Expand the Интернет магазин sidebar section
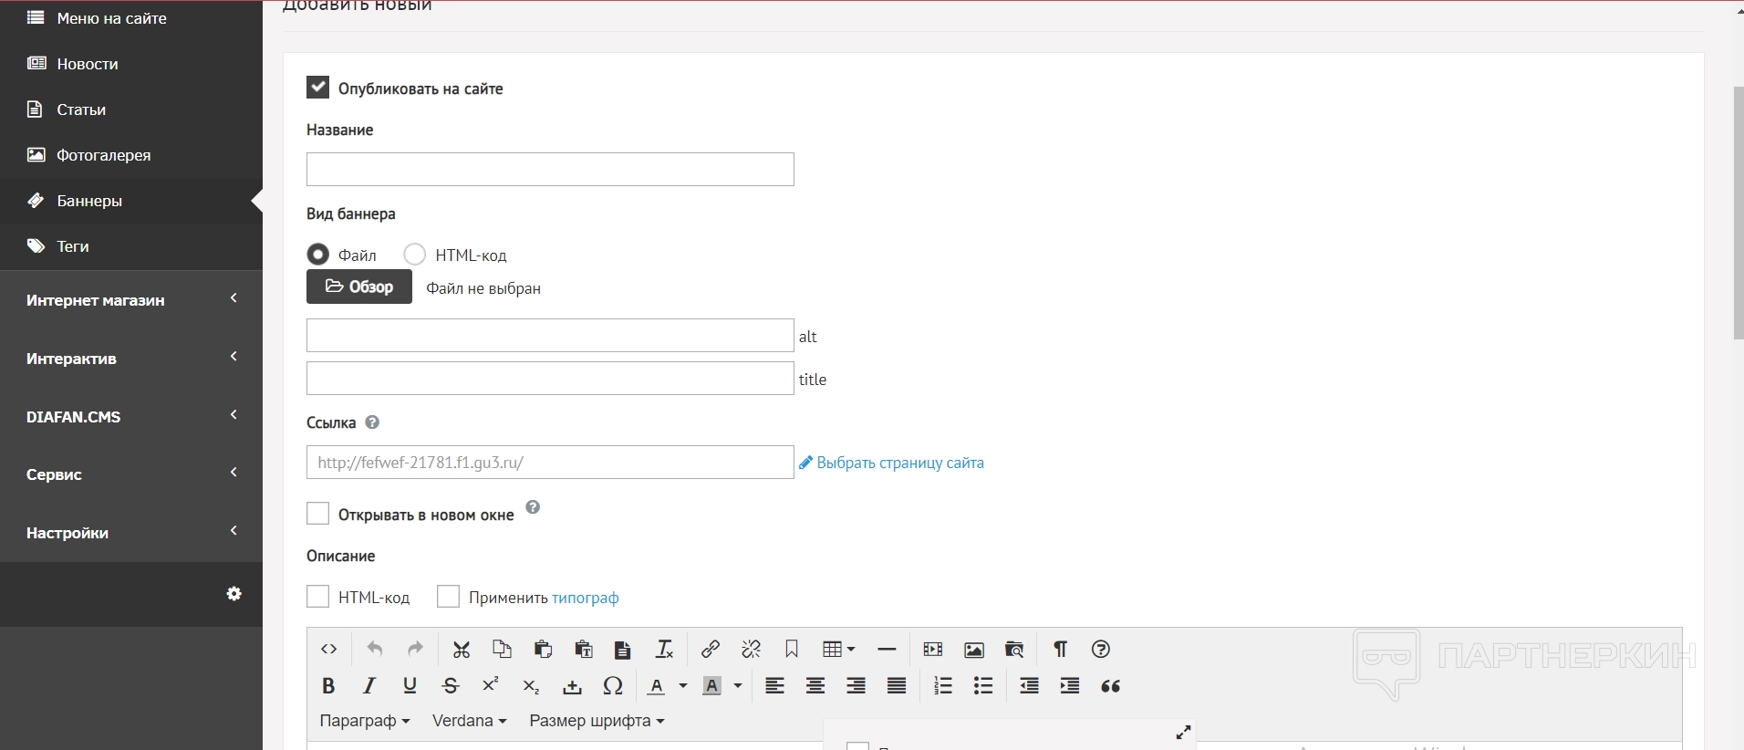 131,300
